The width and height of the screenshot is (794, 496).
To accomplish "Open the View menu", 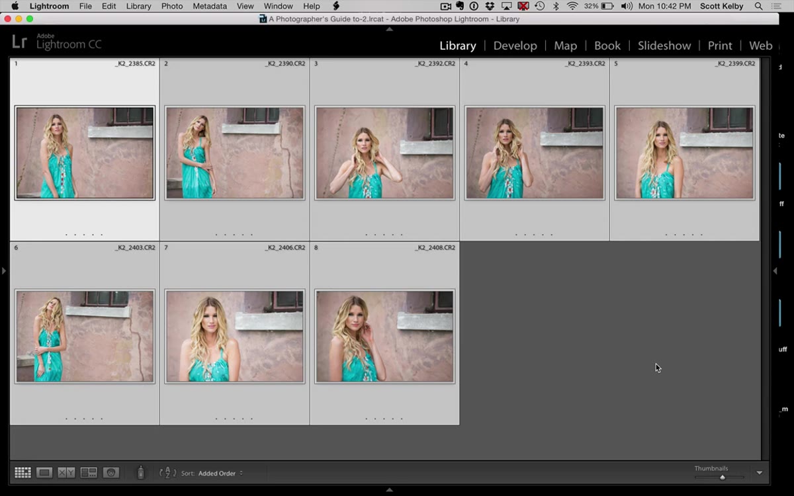I will (x=245, y=6).
